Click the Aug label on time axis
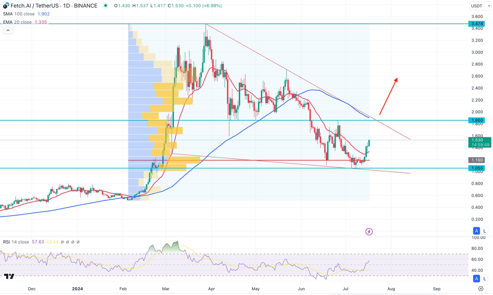 click(391, 289)
